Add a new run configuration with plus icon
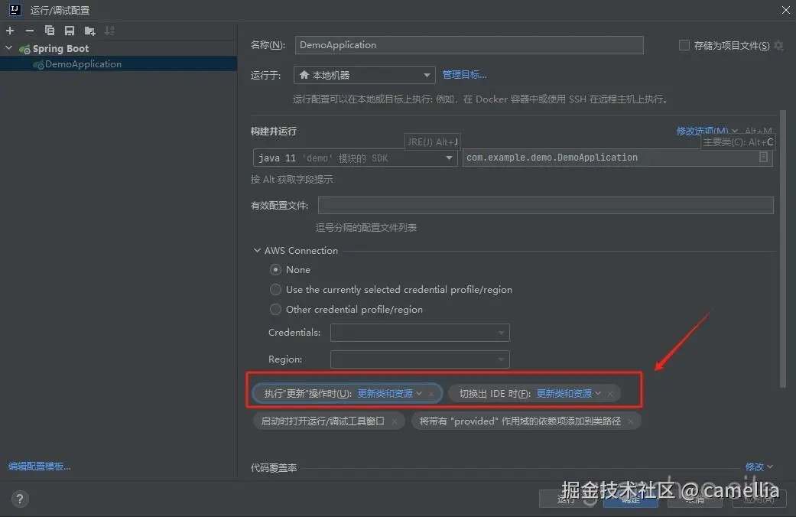Image resolution: width=796 pixels, height=517 pixels. [10, 31]
